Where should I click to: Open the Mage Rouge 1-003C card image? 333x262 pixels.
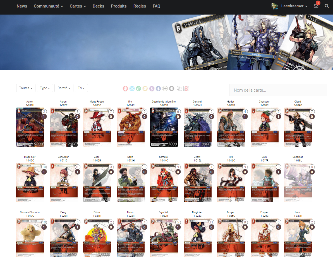tap(97, 127)
